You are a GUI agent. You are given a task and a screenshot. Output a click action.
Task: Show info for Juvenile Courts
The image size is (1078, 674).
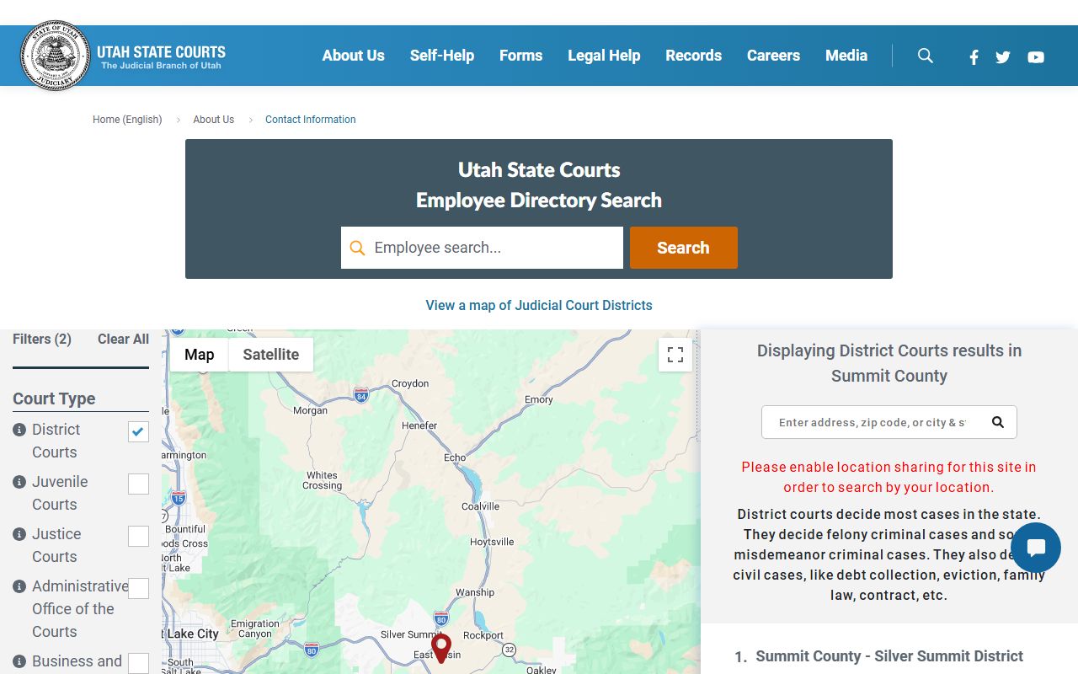point(19,482)
